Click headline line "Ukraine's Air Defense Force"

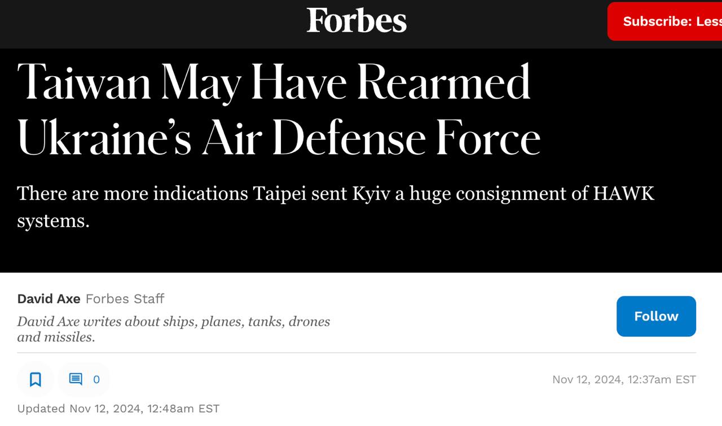[279, 139]
